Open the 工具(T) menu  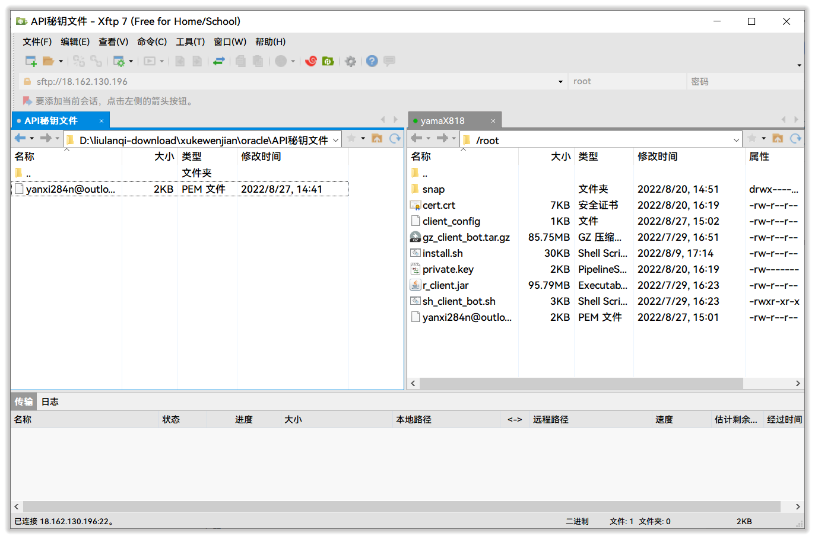coord(190,42)
